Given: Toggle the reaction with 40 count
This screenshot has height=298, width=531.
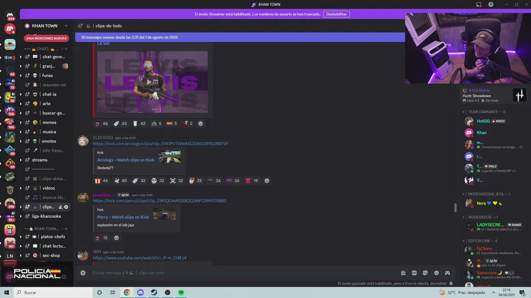Looking at the screenshot, I should [x=120, y=180].
